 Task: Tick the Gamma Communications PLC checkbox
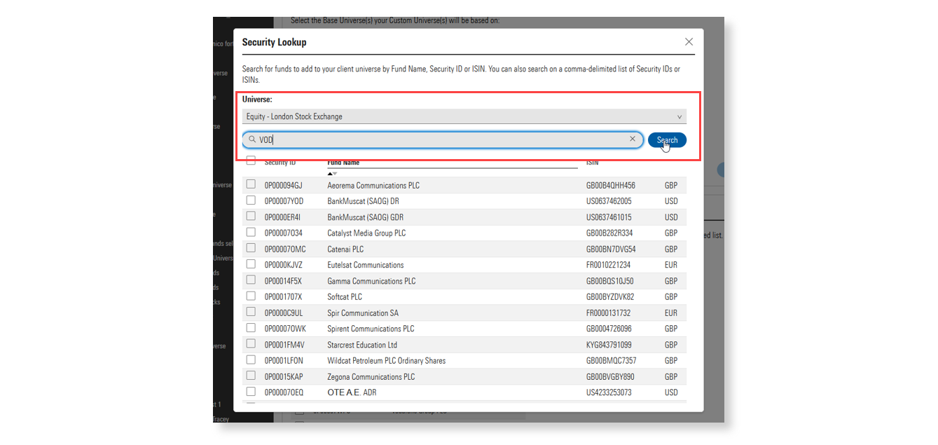coord(251,280)
